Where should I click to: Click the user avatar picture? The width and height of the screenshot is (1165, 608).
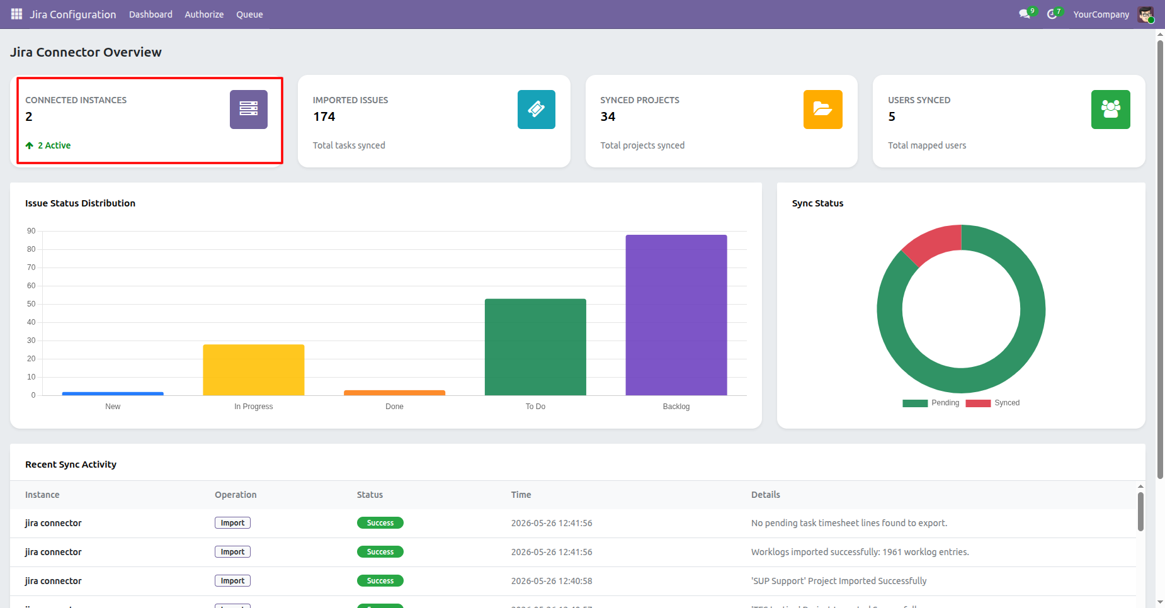click(1145, 14)
